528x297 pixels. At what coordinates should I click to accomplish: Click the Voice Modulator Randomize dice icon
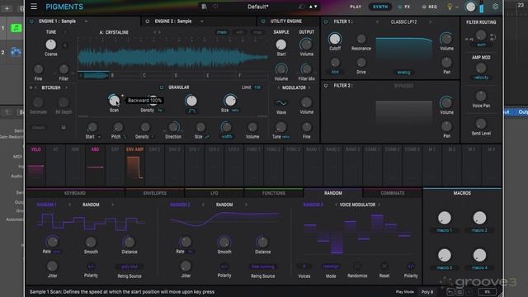[x=357, y=266]
